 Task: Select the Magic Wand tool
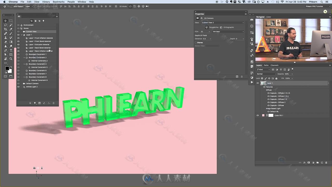(11, 25)
